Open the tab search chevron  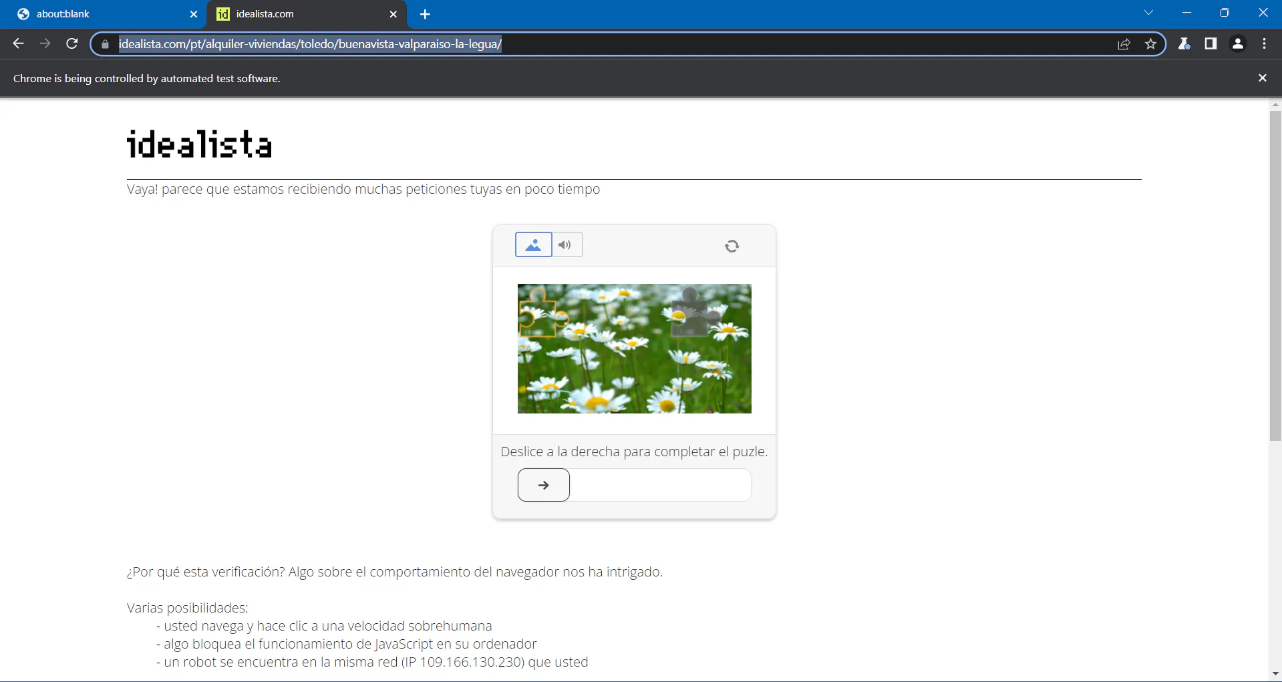coord(1148,12)
